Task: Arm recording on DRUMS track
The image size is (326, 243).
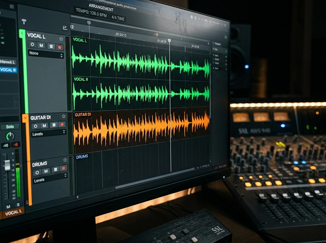Action: [x=64, y=168]
